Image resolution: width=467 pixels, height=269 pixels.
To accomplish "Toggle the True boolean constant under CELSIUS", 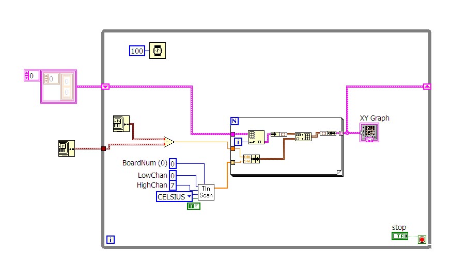I will pyautogui.click(x=194, y=206).
